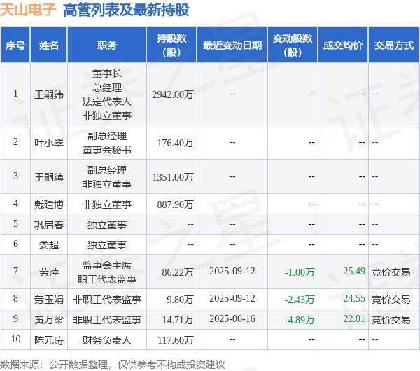The image size is (420, 371).
Task: Click the change amount -4.89万
Action: click(300, 320)
